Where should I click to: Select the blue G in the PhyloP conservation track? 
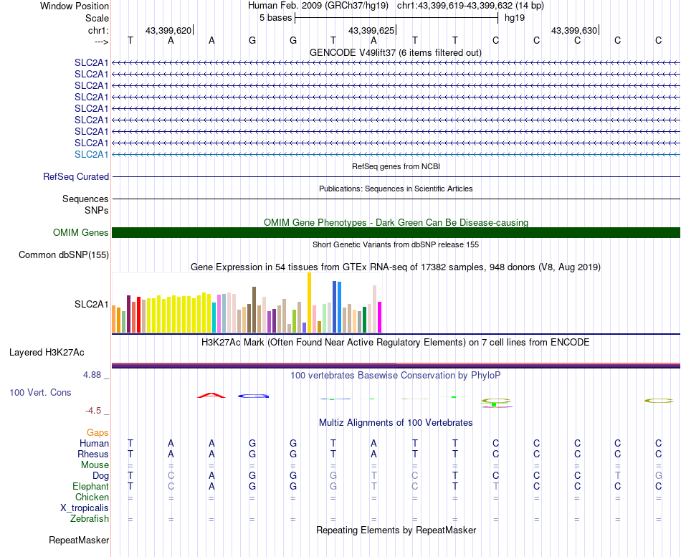(x=254, y=396)
